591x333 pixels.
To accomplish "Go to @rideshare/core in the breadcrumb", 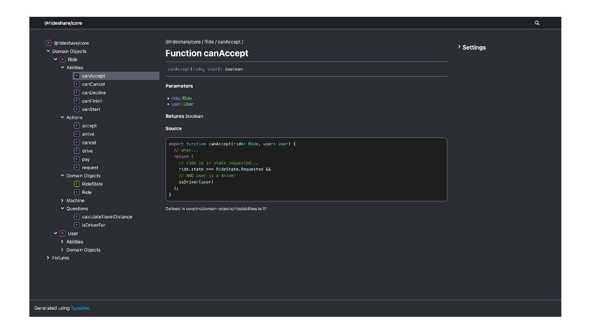I will click(183, 42).
